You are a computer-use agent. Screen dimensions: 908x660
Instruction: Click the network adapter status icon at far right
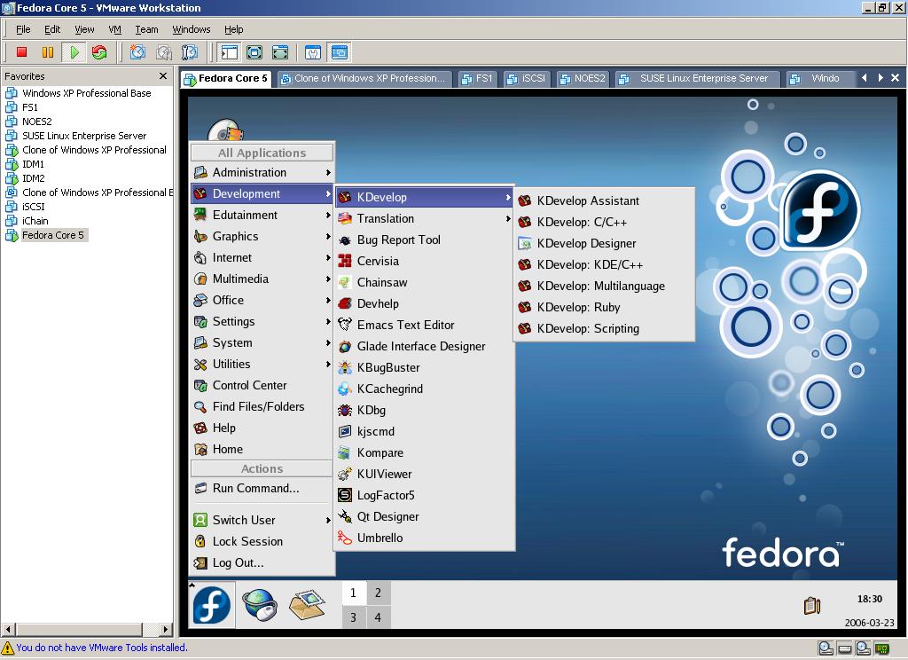(882, 648)
